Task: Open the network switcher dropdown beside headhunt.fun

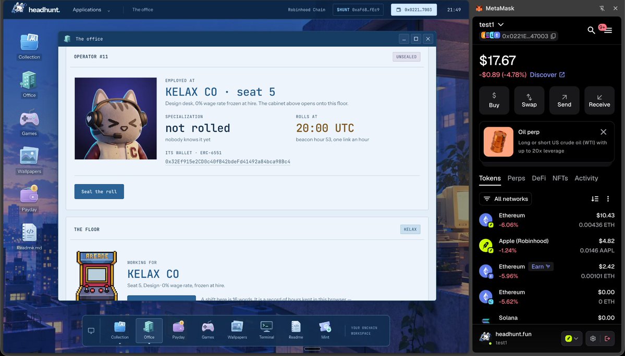Action: click(572, 338)
